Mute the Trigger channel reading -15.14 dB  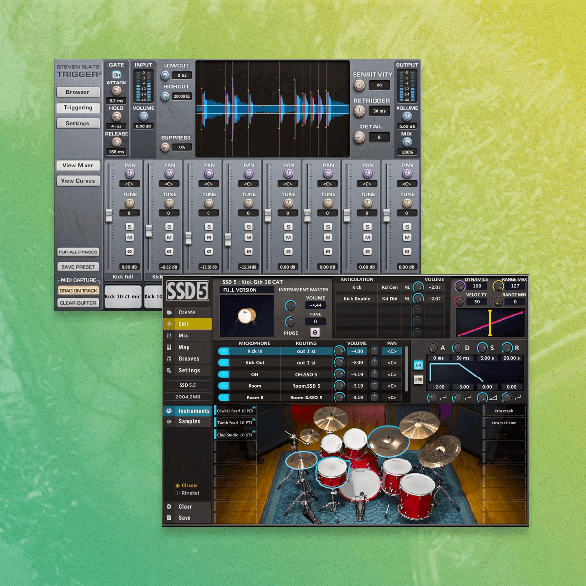[248, 238]
